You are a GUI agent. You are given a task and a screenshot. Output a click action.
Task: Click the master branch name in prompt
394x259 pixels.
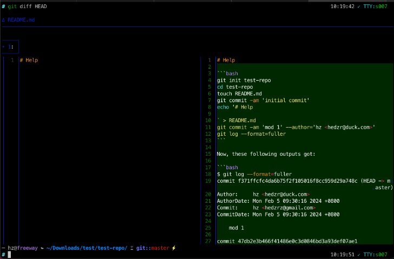[160, 248]
